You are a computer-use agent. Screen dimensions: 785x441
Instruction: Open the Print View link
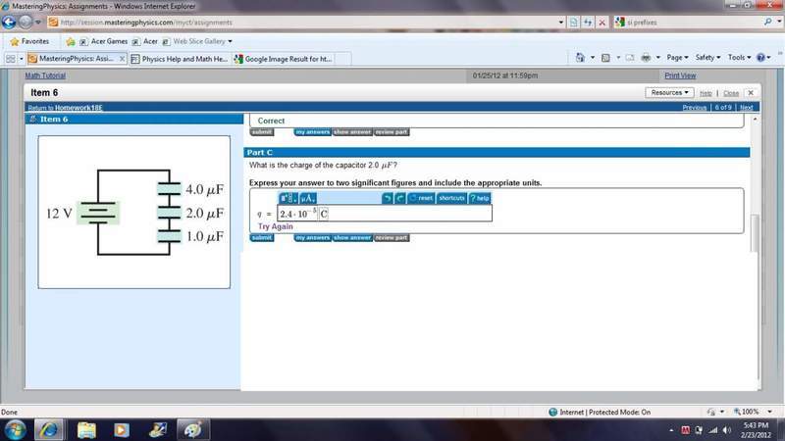coord(680,75)
